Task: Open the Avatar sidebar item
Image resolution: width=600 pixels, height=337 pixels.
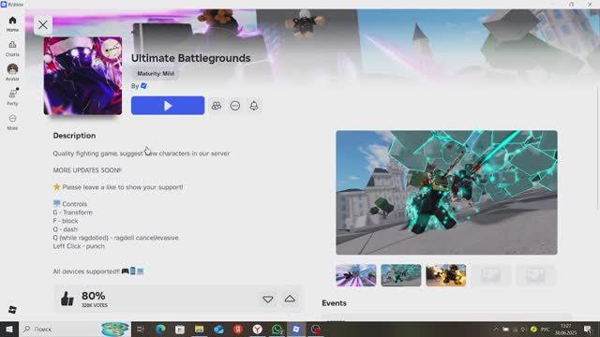Action: (x=12, y=72)
